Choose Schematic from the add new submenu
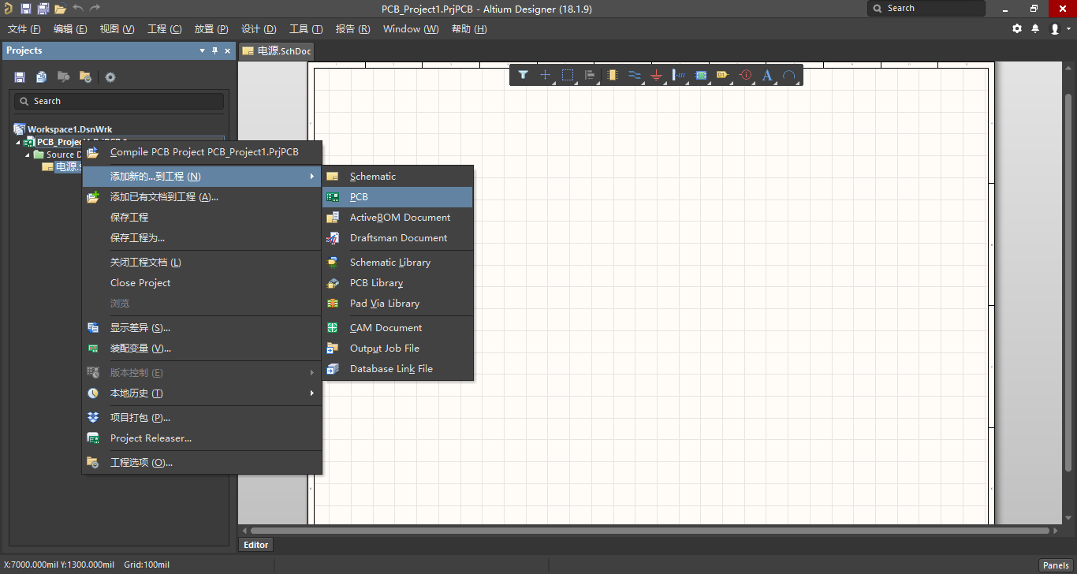Viewport: 1077px width, 574px height. tap(373, 175)
